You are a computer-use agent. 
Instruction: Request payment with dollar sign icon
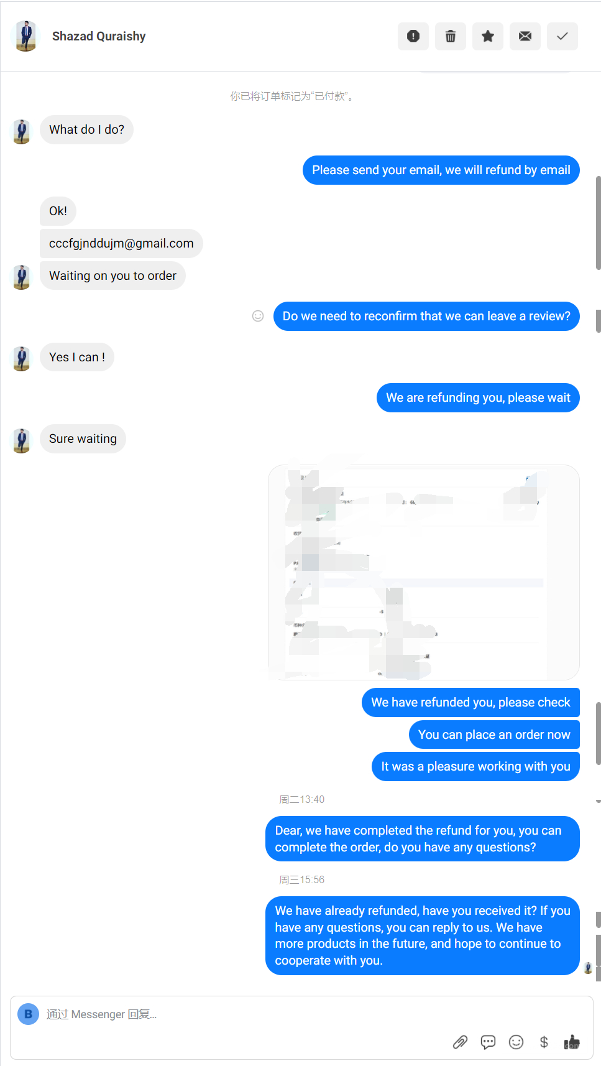pyautogui.click(x=544, y=1042)
